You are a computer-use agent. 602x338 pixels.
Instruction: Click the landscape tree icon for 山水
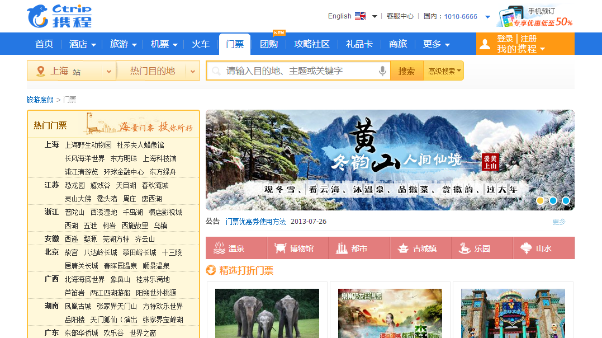pyautogui.click(x=526, y=248)
